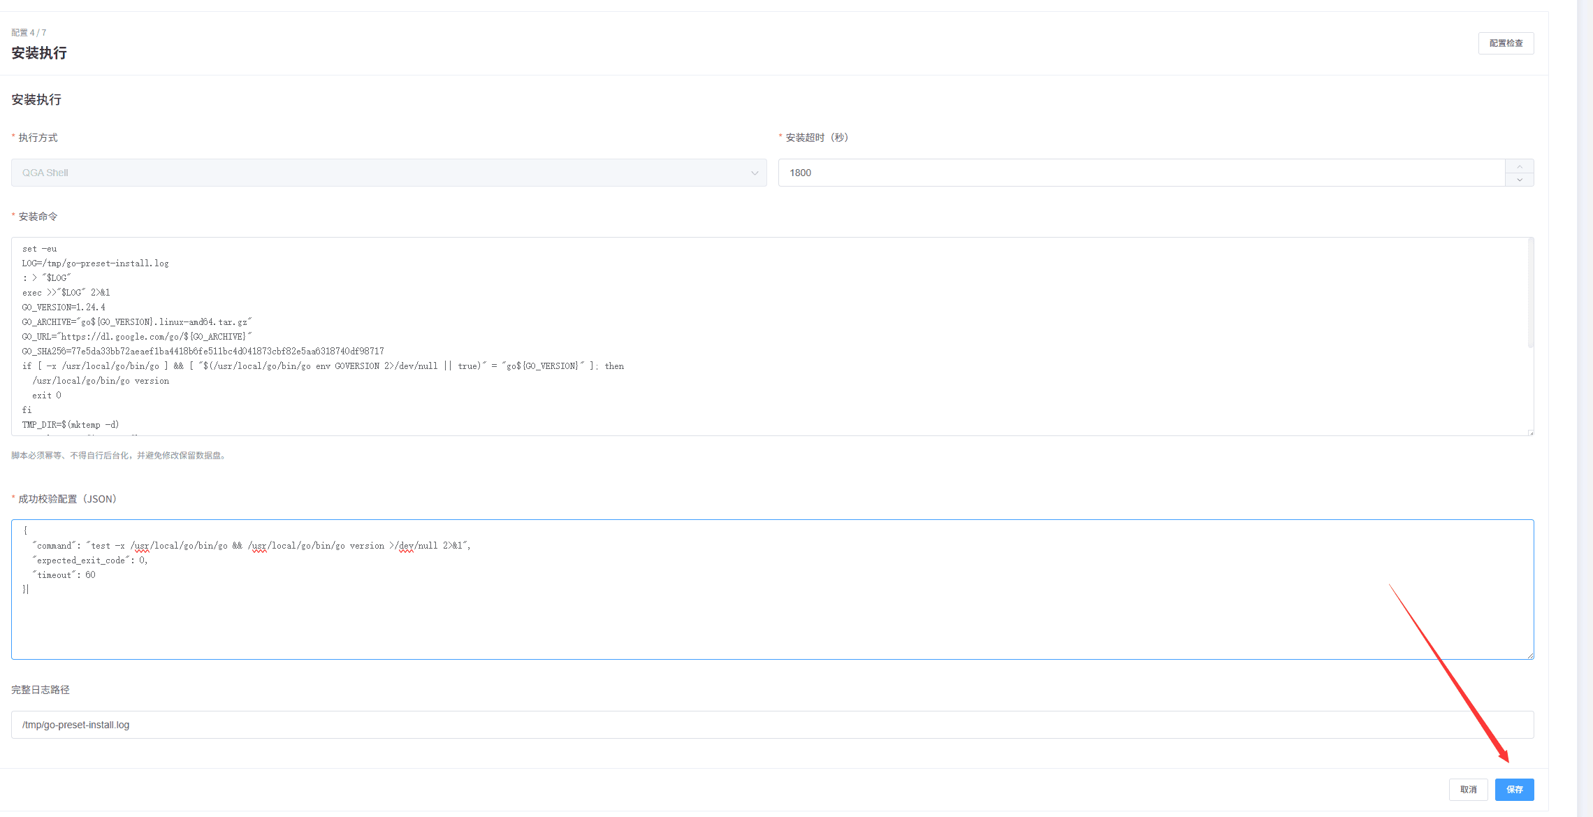Focus the 安装超时 input showing 1800

[1142, 173]
